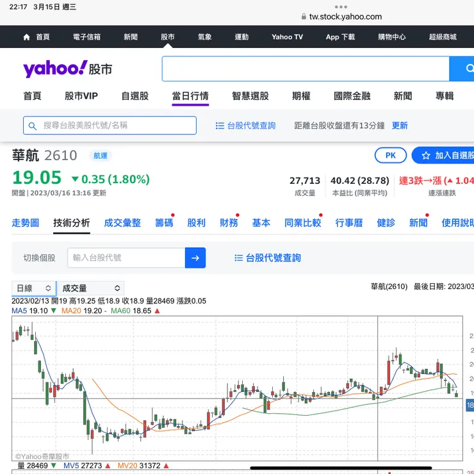
Task: Focus the 搜尋台股美股代號/名稱 field
Action: 110,126
